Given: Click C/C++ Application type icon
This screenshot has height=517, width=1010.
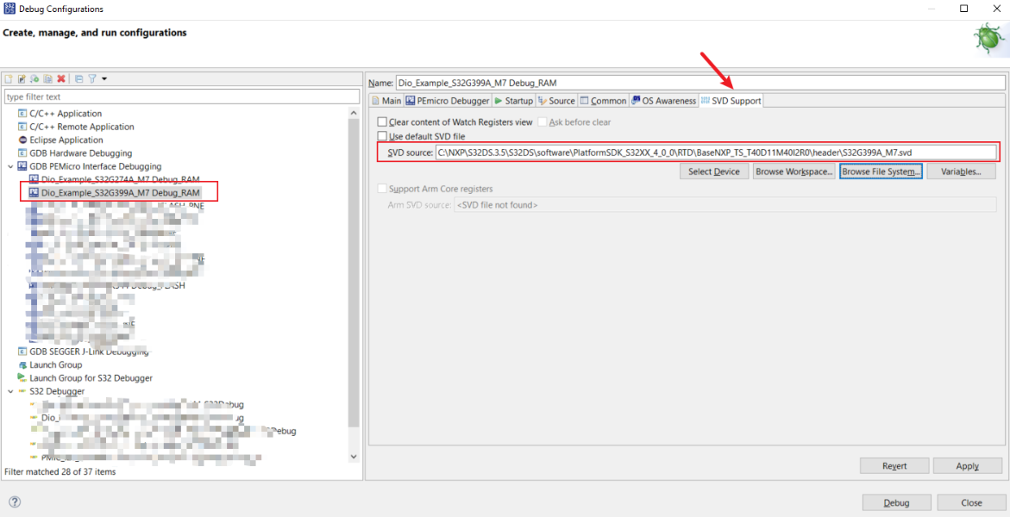Looking at the screenshot, I should (x=23, y=114).
